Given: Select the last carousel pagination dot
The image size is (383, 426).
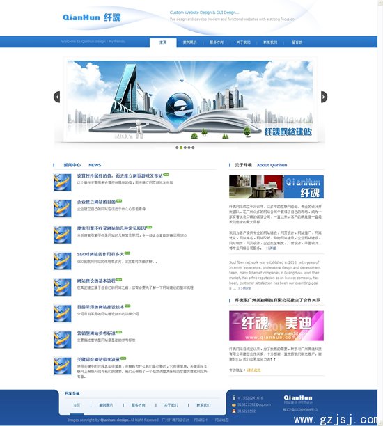Looking at the screenshot, I should tap(193, 148).
